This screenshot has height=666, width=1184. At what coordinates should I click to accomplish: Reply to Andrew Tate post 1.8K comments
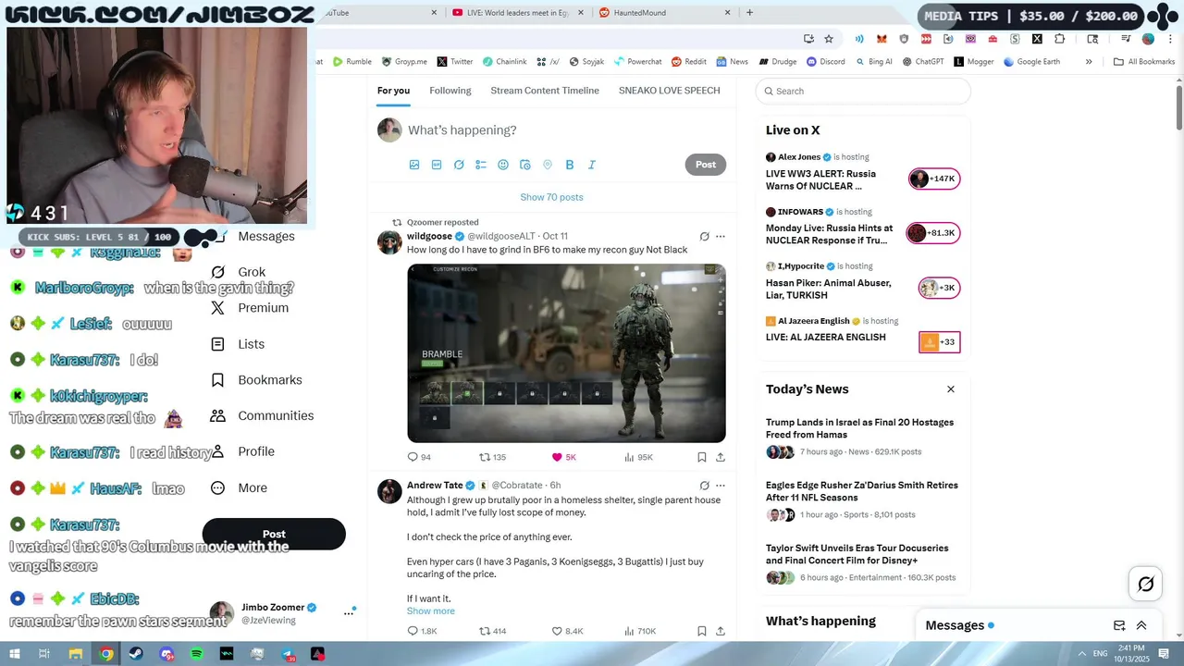pyautogui.click(x=422, y=631)
